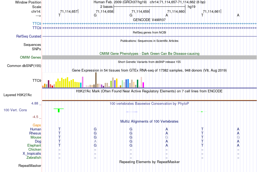This screenshot has height=172, width=257.
Task: Click the dark blue TTC9 GENCODE transcript label
Action: tap(37, 28)
